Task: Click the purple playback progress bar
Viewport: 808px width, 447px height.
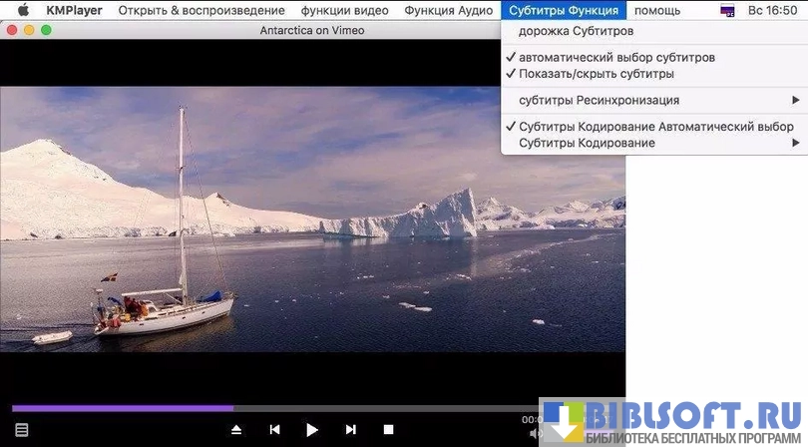Action: (x=122, y=407)
